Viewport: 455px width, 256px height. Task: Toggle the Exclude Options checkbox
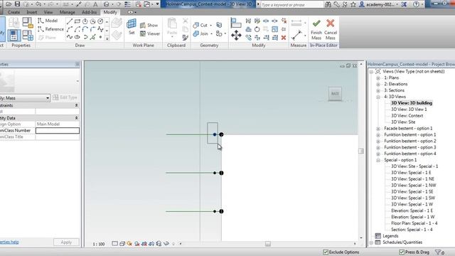326,252
